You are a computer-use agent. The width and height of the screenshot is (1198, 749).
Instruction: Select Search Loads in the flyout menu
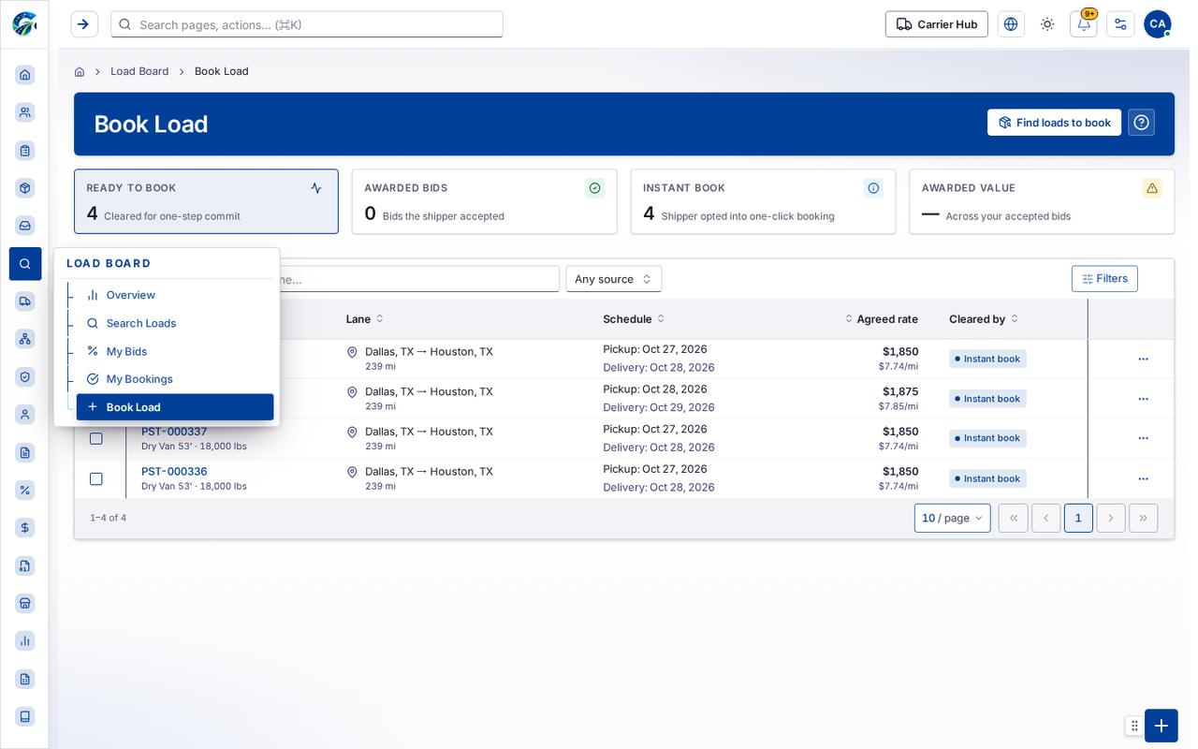[175, 323]
